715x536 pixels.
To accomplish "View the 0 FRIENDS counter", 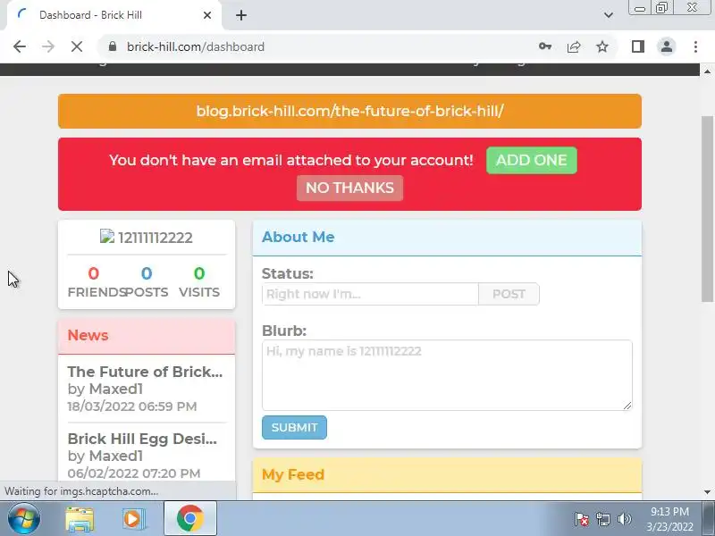I will 93,282.
